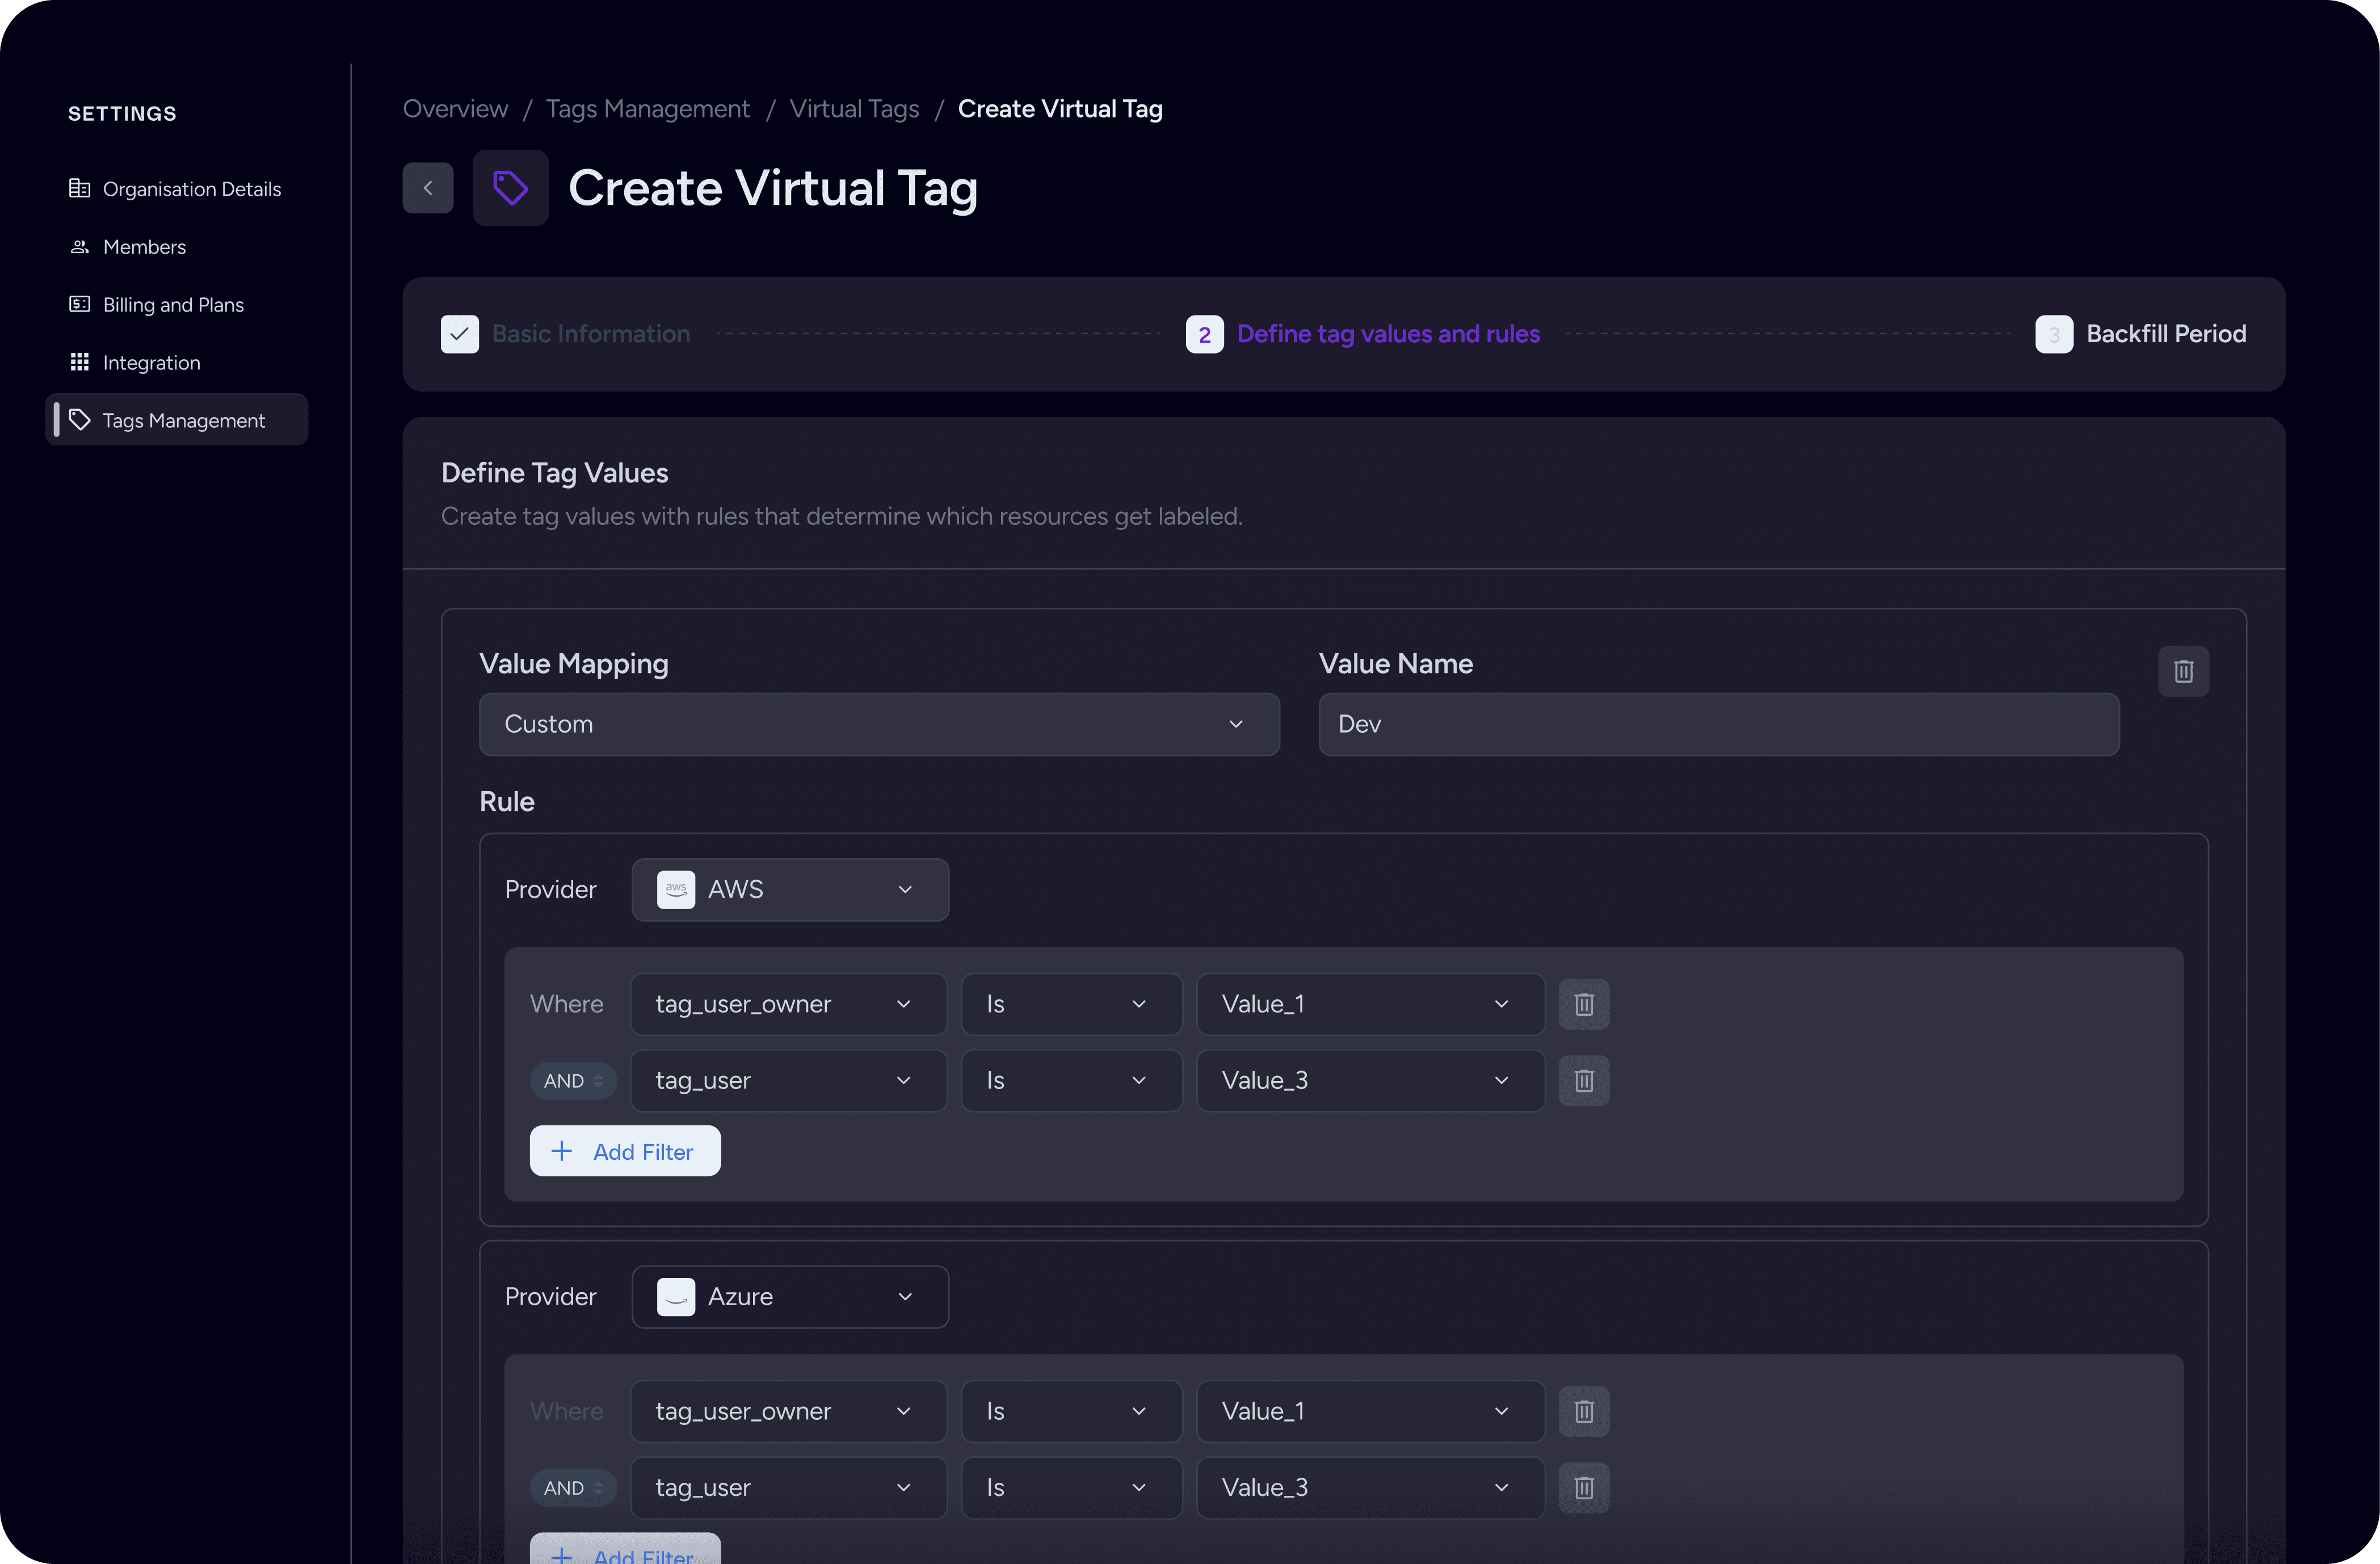
Task: Click the Define Tag Values heading
Action: (x=555, y=473)
